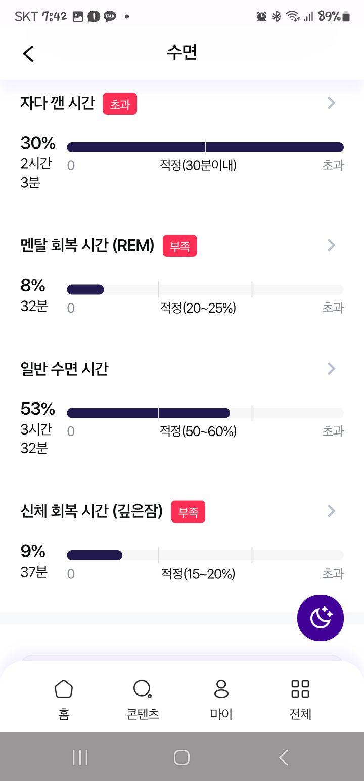364x781 pixels.
Task: Open the 전체 grid icon
Action: tap(300, 689)
